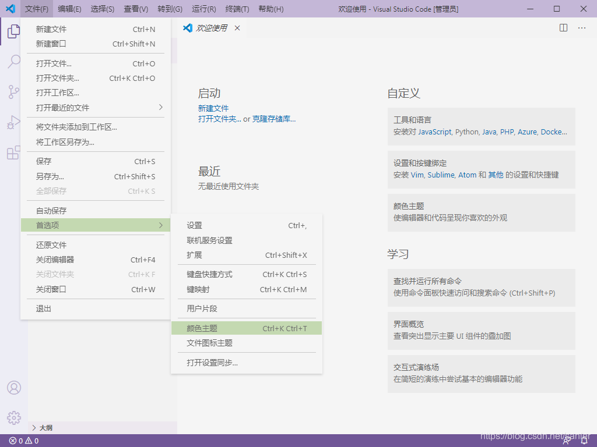The image size is (597, 447).
Task: Open the 选择(S) menu
Action: click(x=103, y=9)
